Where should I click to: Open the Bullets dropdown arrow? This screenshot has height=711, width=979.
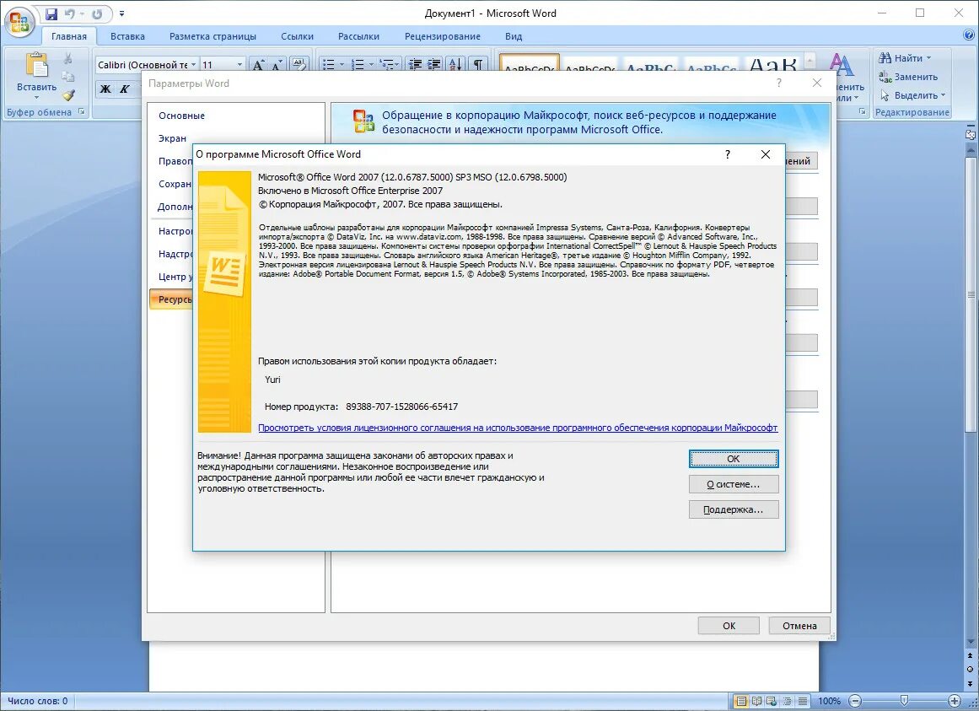342,64
